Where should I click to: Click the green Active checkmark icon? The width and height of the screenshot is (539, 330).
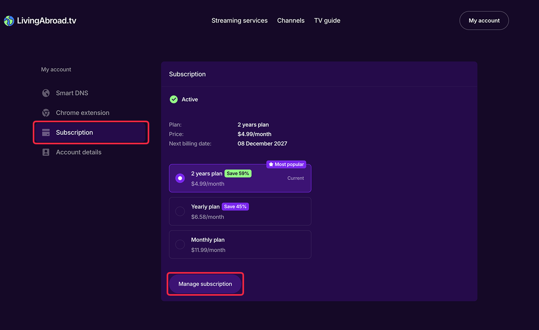174,99
